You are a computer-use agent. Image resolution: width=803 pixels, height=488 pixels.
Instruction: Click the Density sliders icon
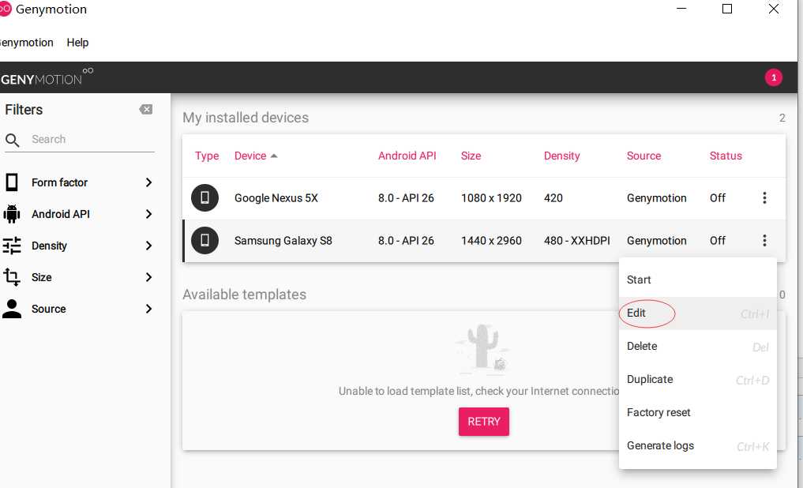(12, 246)
